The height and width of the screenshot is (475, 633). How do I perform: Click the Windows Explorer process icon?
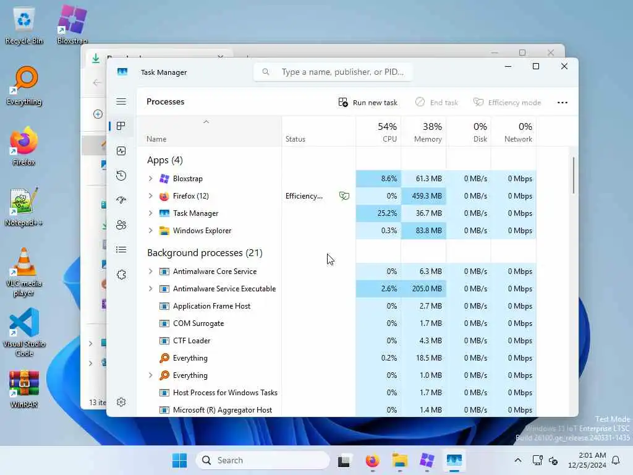click(164, 231)
